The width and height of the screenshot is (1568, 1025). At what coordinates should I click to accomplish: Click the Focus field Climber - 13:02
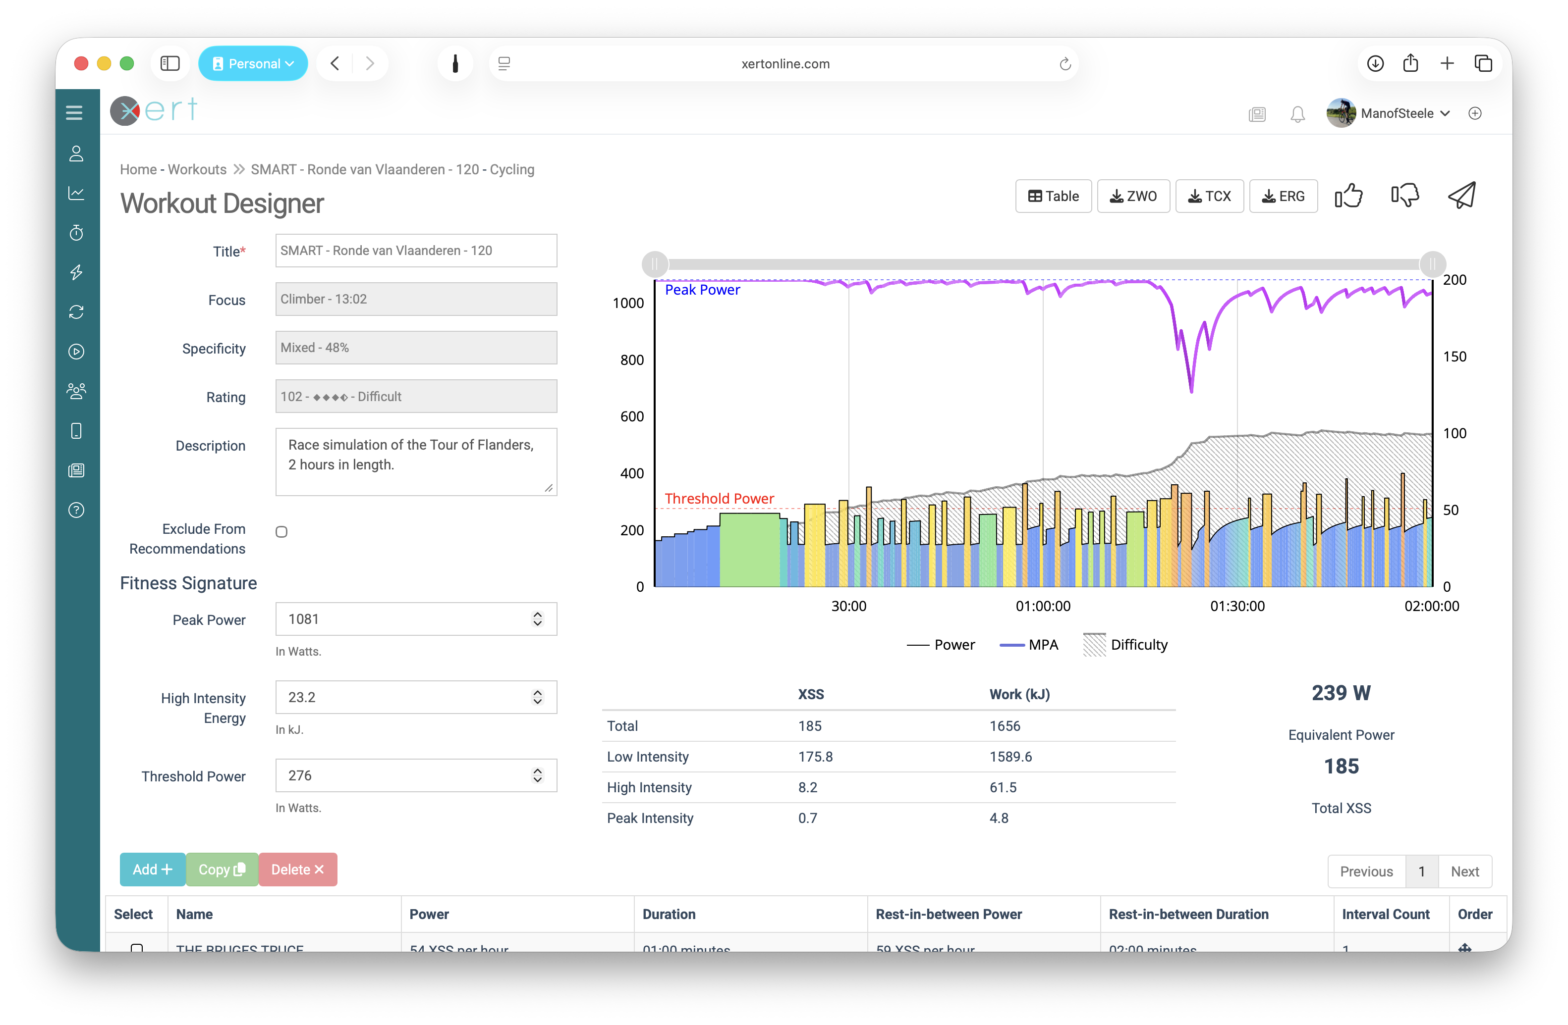(416, 300)
